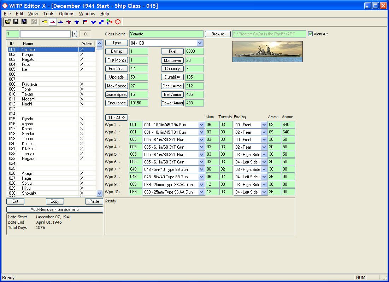
Task: Open the red airplane editor icon
Action: (x=69, y=22)
